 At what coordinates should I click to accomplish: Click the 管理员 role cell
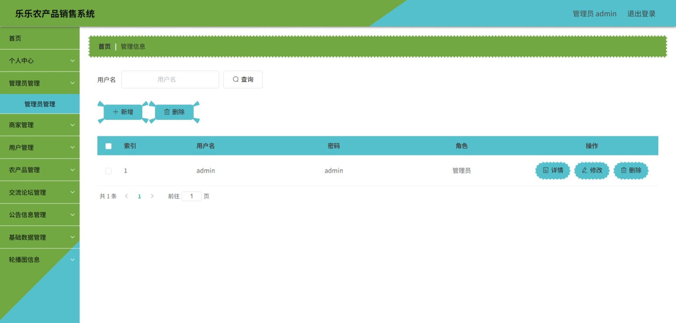(x=462, y=171)
